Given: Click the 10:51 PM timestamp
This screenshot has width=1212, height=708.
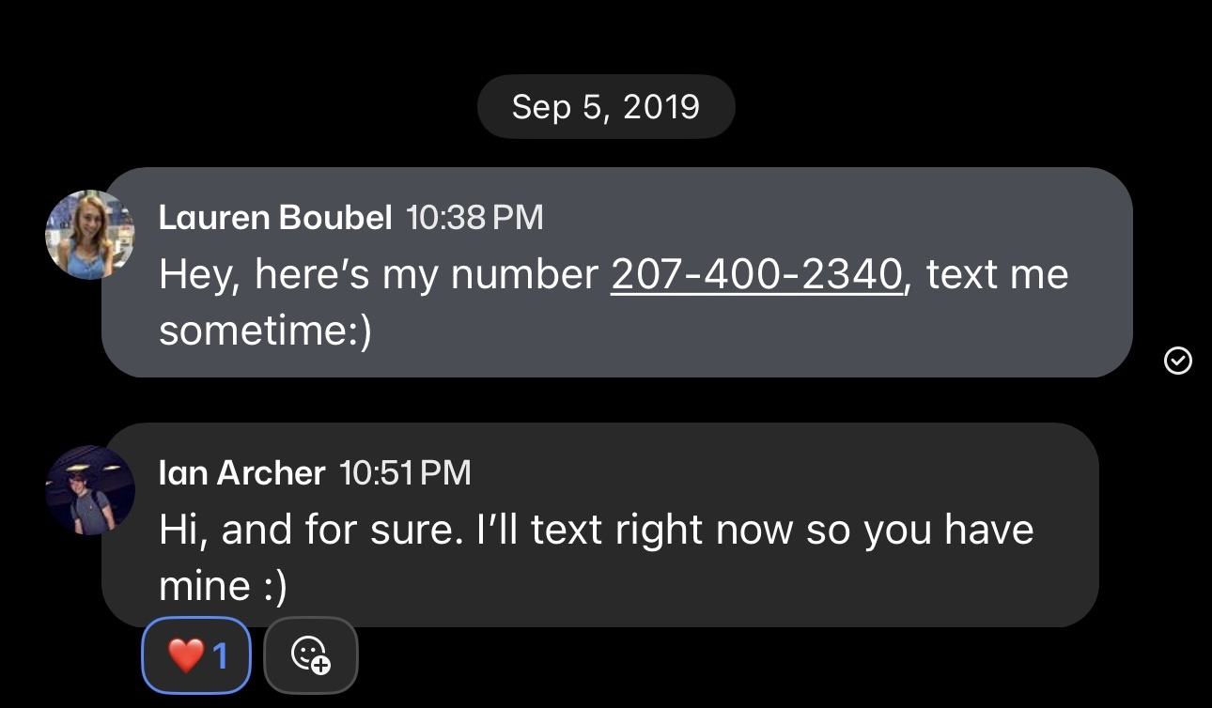Looking at the screenshot, I should pyautogui.click(x=405, y=472).
